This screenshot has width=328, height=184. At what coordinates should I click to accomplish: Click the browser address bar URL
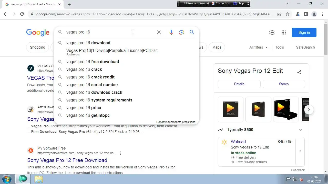click(x=154, y=14)
